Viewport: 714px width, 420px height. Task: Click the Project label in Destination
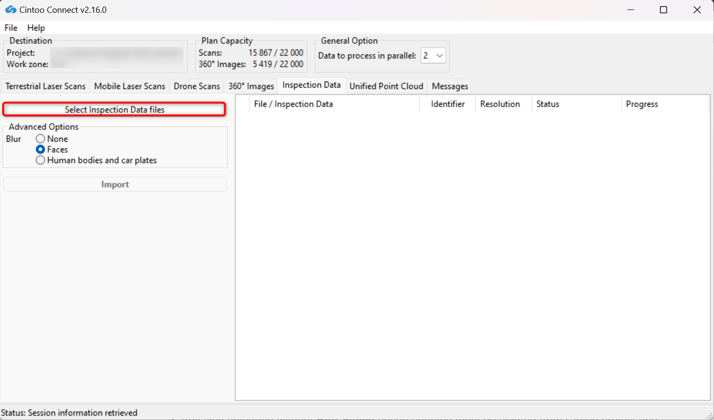coord(21,53)
